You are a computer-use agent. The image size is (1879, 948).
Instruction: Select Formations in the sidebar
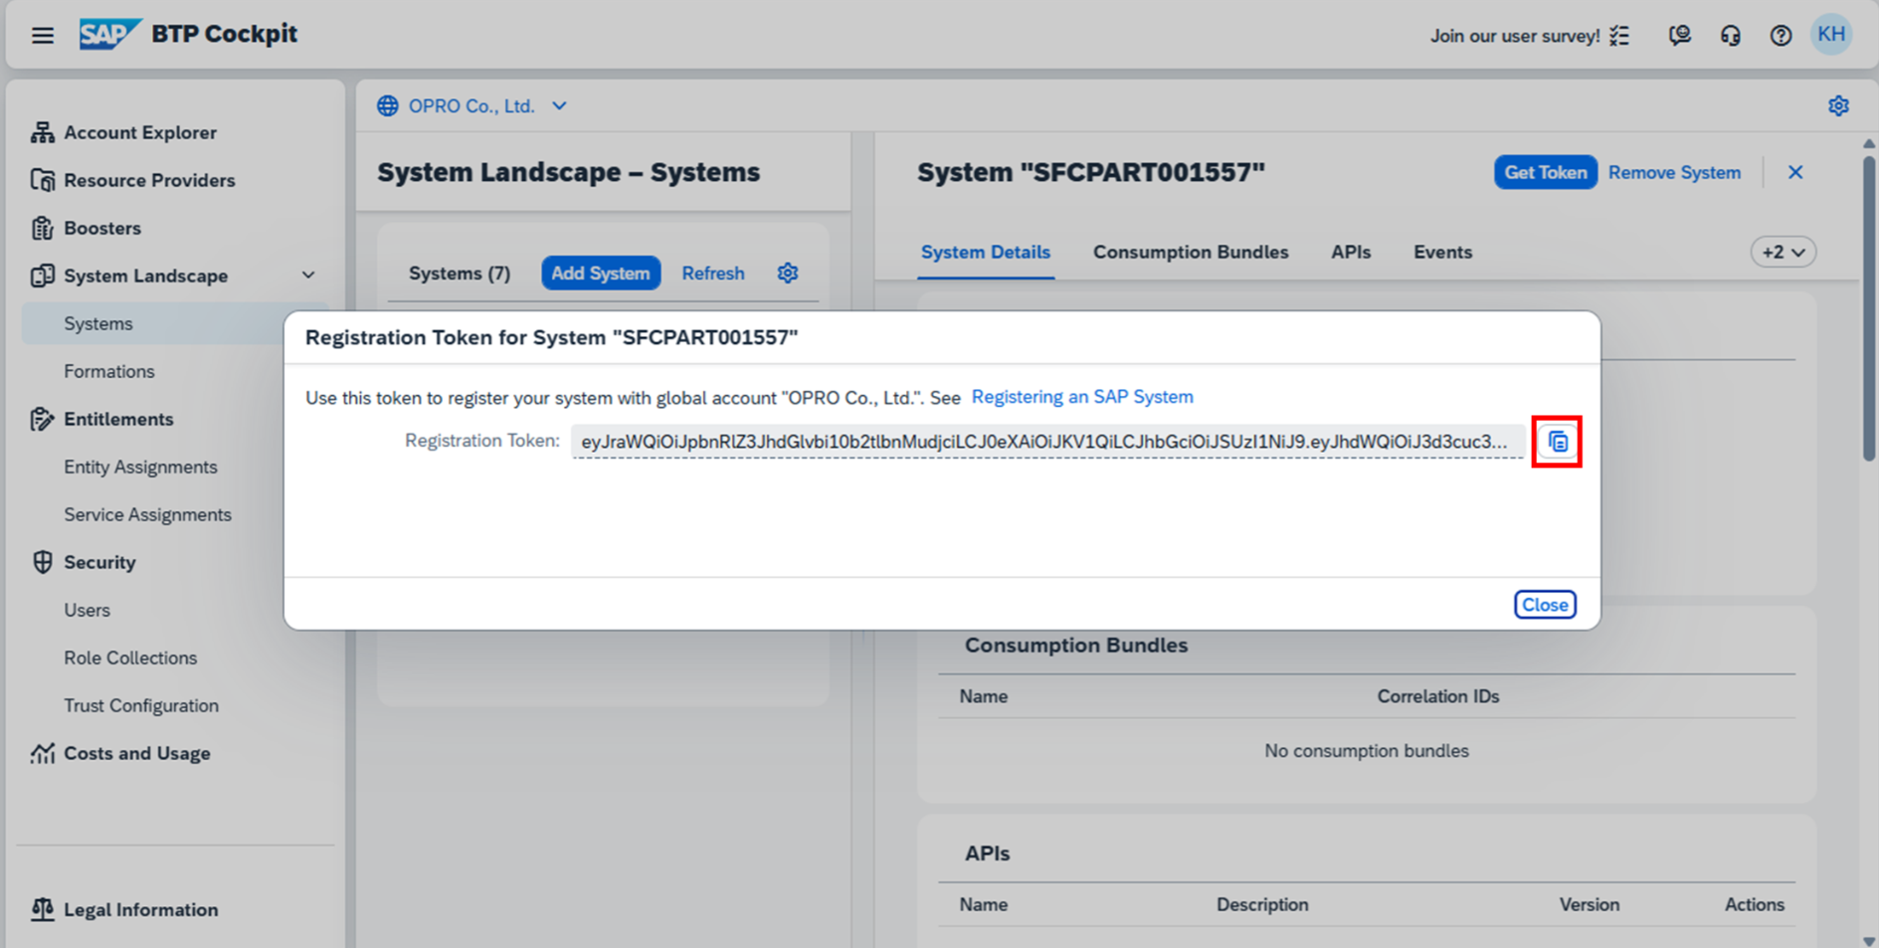(109, 371)
